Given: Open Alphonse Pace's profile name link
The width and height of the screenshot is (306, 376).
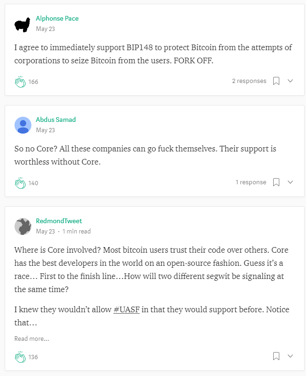Looking at the screenshot, I should 57,18.
